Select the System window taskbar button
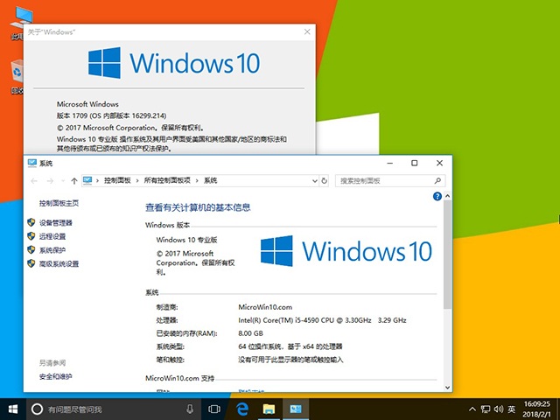 tap(296, 409)
